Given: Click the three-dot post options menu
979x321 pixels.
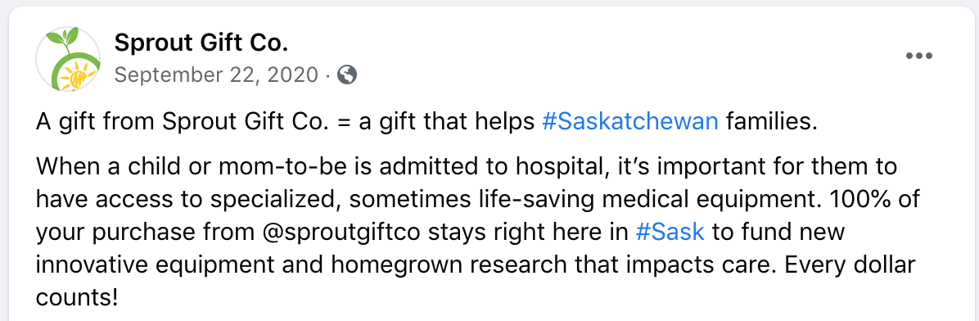Looking at the screenshot, I should 918,57.
